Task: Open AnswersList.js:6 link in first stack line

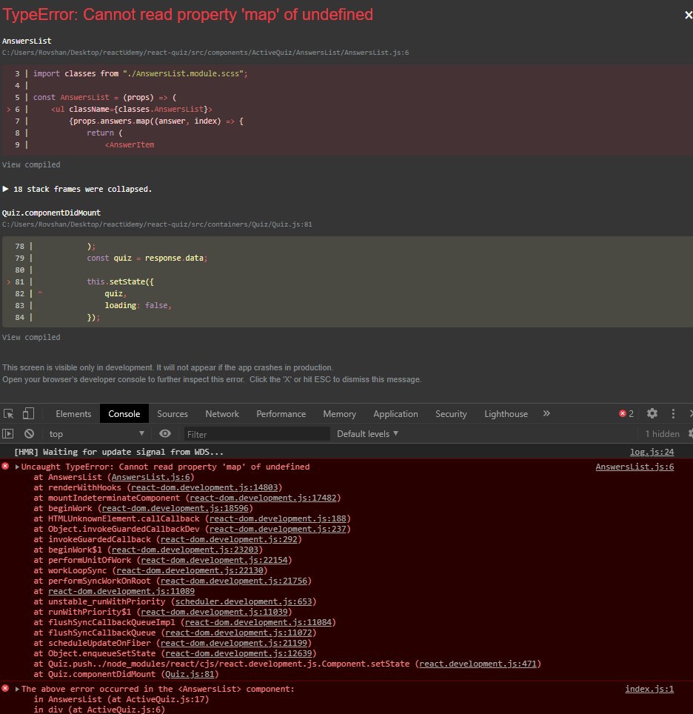Action: click(151, 477)
